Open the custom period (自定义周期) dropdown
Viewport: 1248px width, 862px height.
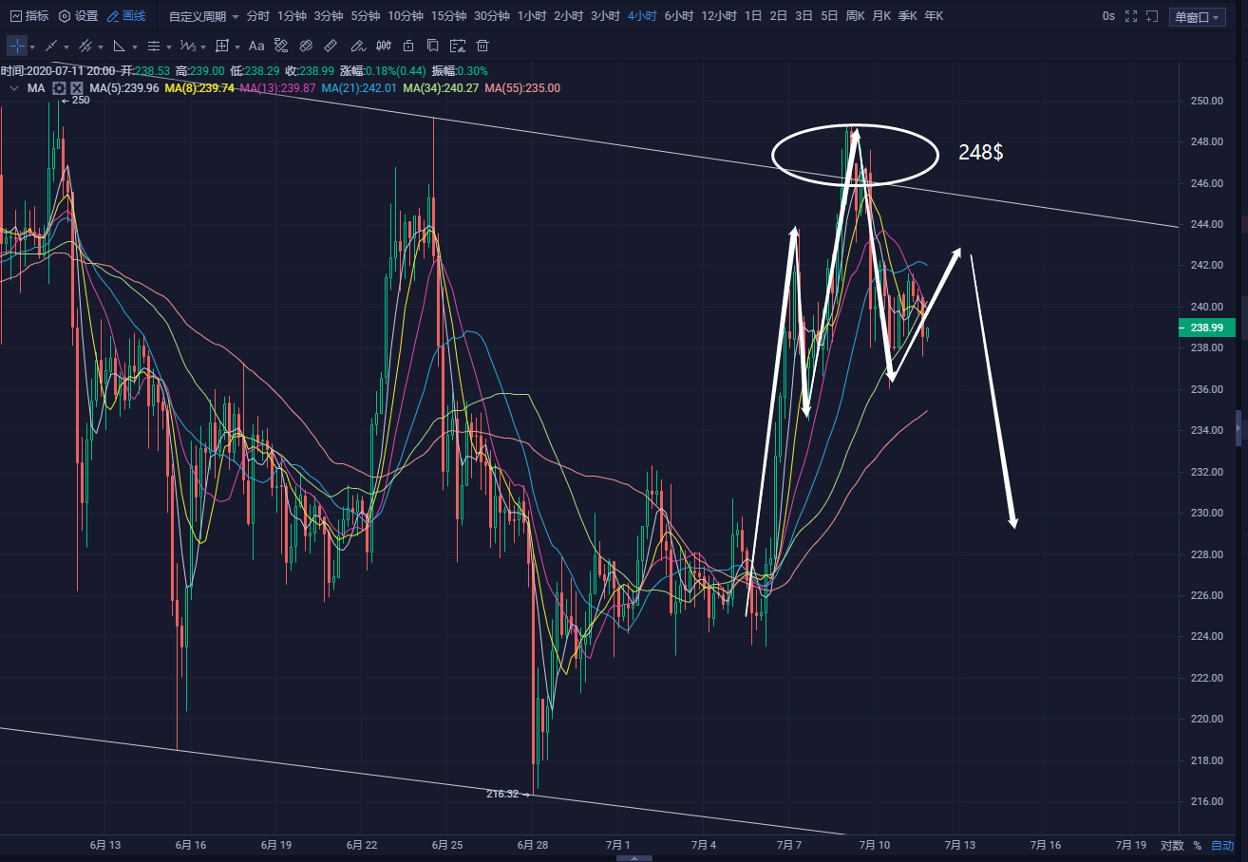click(x=203, y=16)
